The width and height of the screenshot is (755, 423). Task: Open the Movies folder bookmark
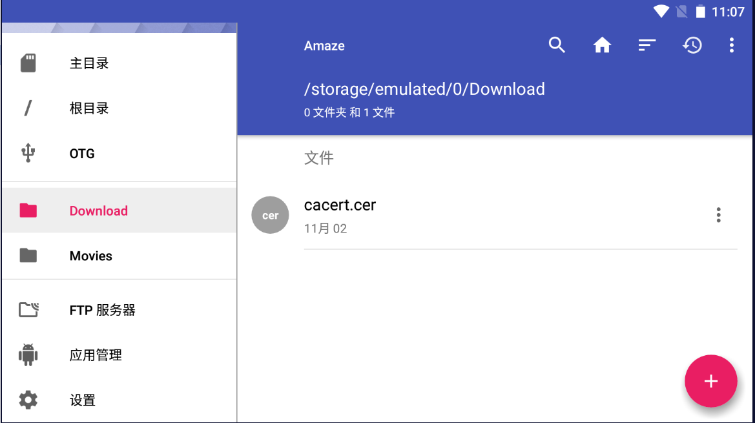90,256
